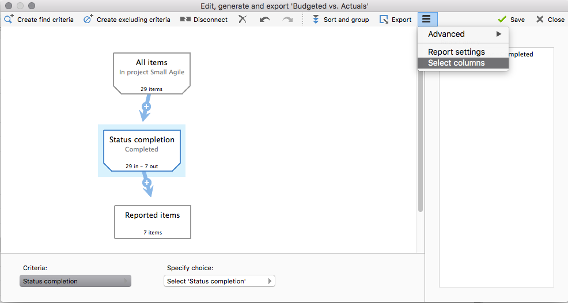Image resolution: width=568 pixels, height=303 pixels.
Task: Open Report settings from the menu
Action: (456, 52)
